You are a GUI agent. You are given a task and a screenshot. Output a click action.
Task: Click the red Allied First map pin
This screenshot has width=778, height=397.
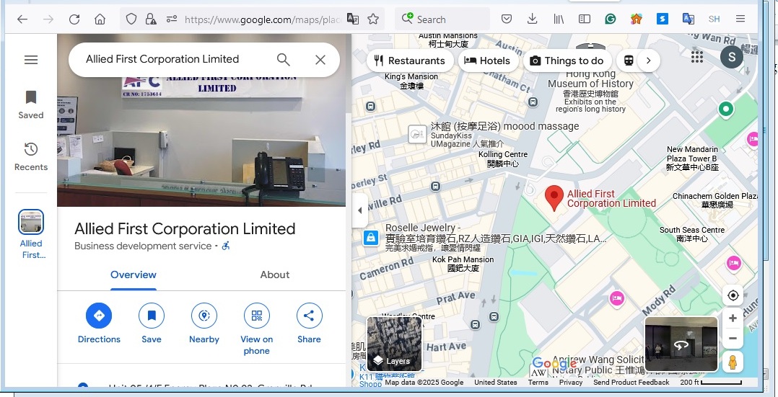tap(554, 198)
